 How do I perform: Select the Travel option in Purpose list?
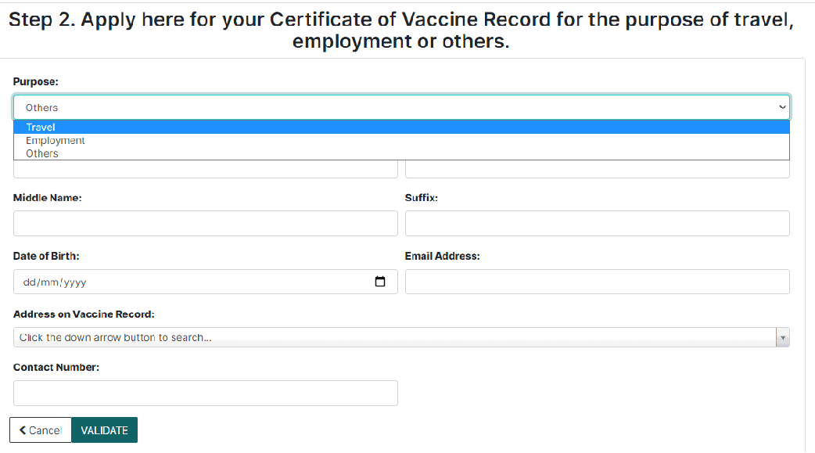click(x=41, y=128)
